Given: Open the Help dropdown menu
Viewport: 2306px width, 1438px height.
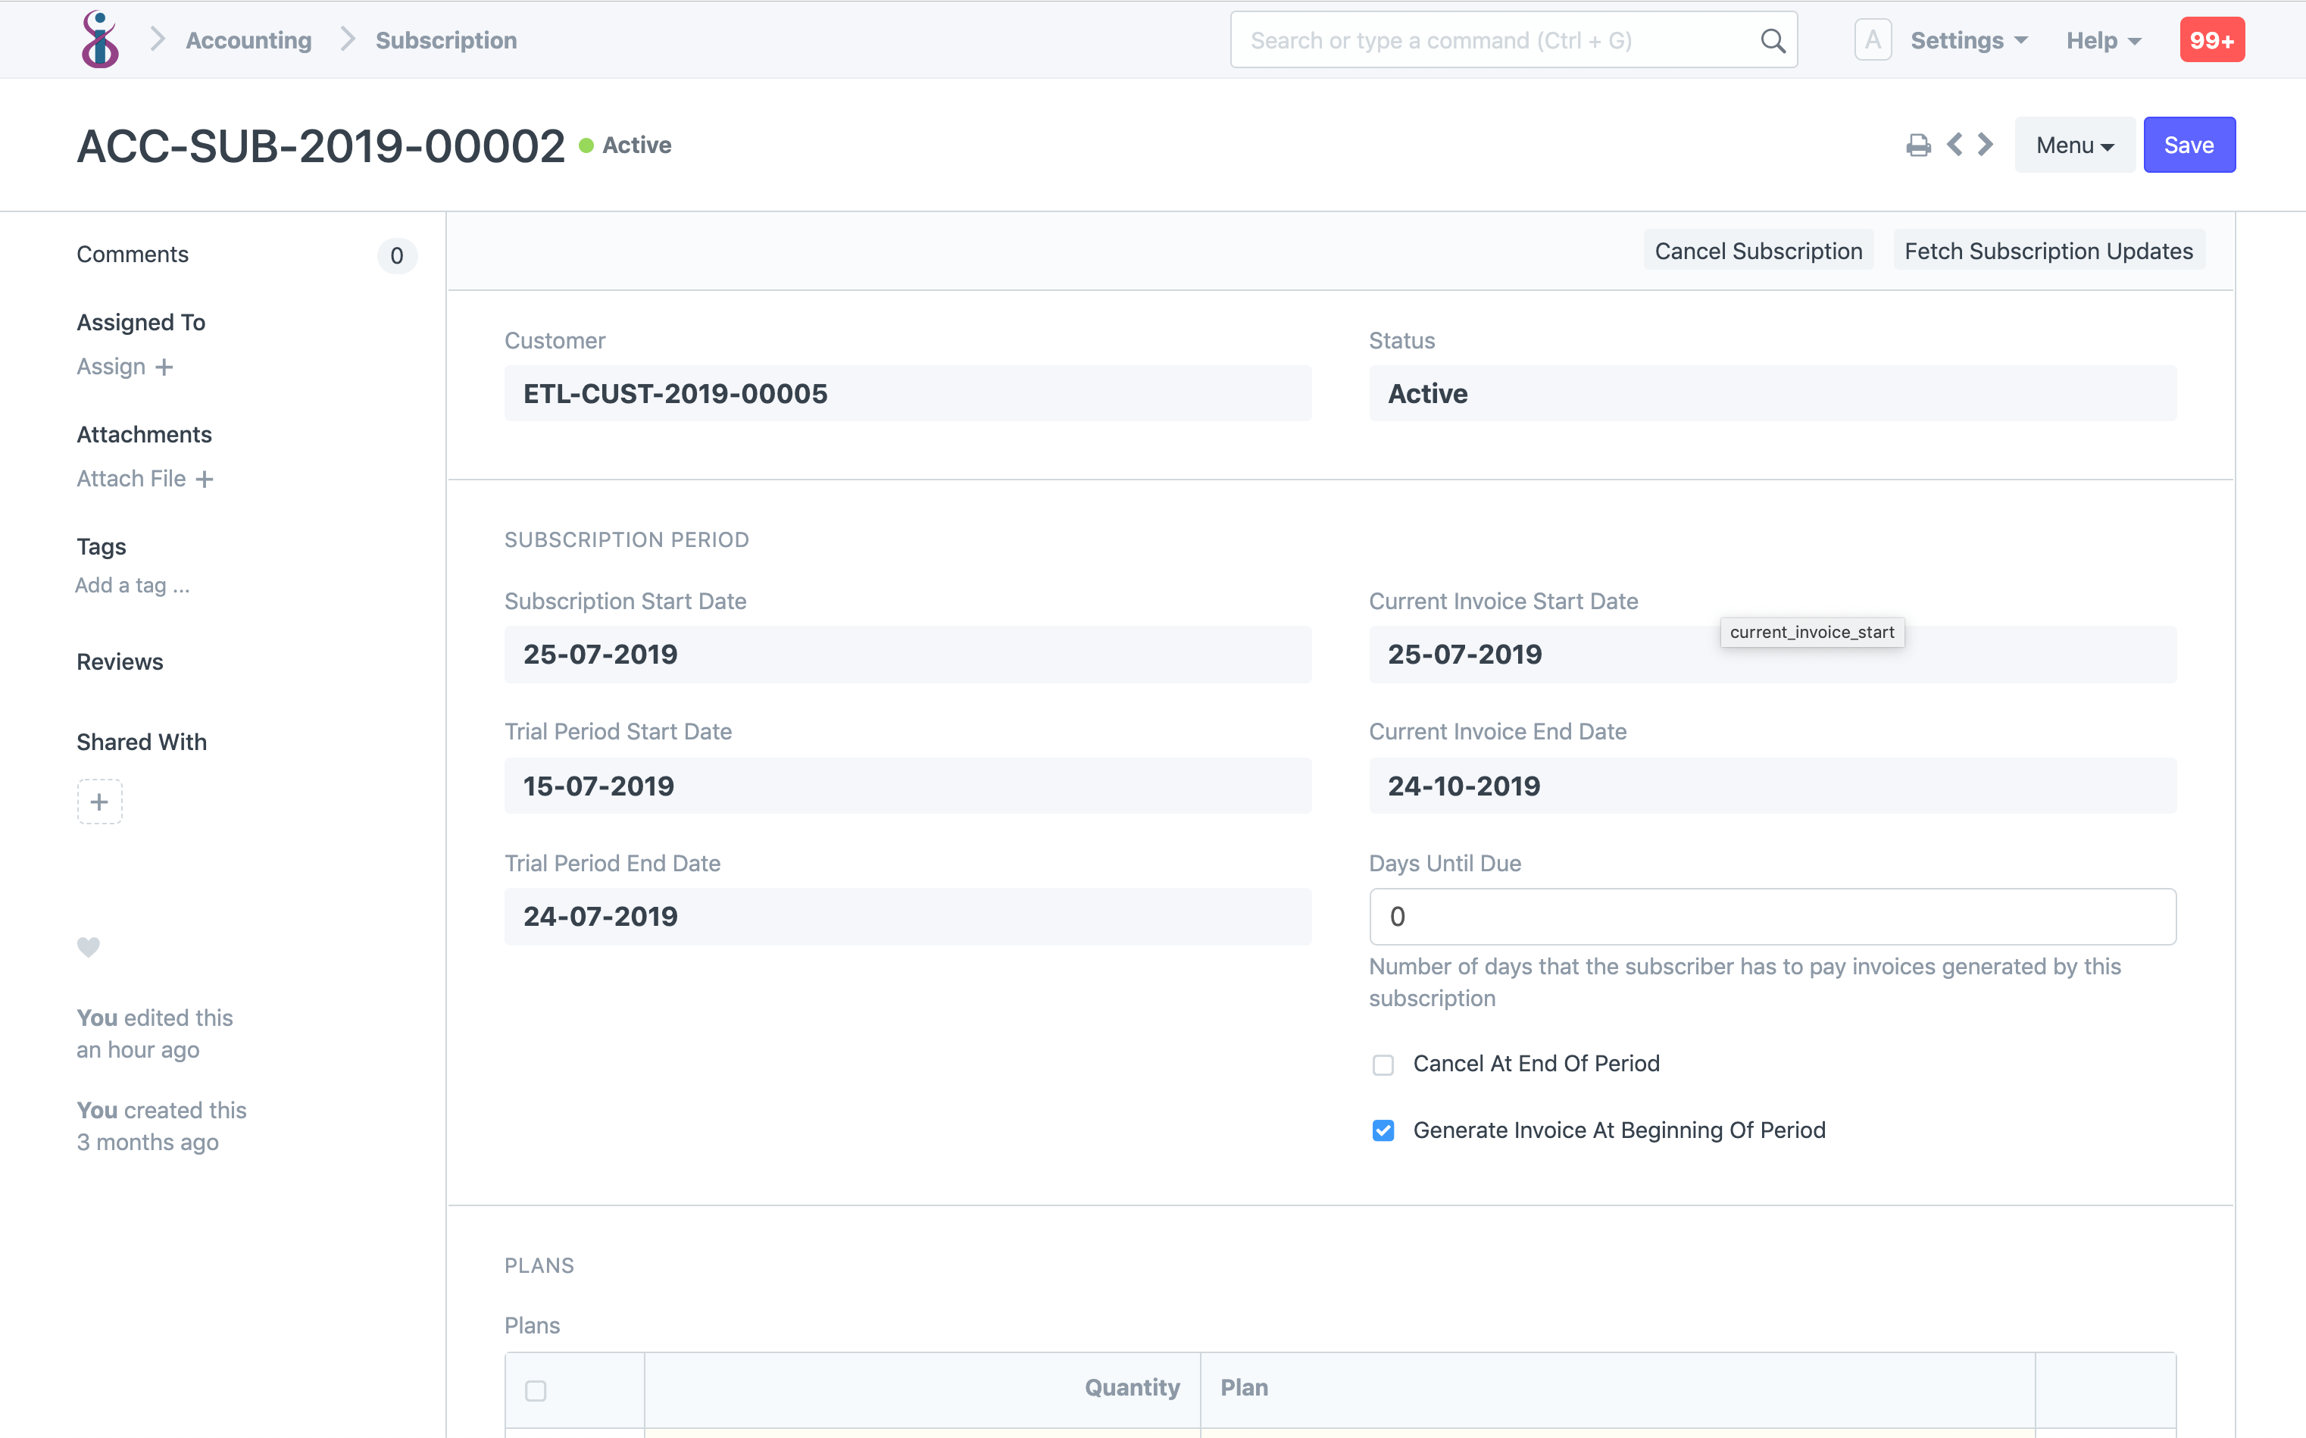Looking at the screenshot, I should pyautogui.click(x=2105, y=36).
